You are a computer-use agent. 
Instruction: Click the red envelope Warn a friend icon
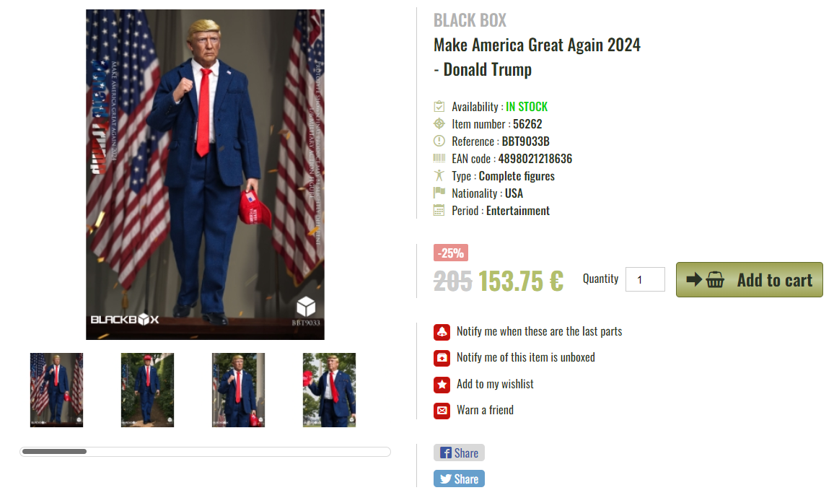(x=442, y=411)
